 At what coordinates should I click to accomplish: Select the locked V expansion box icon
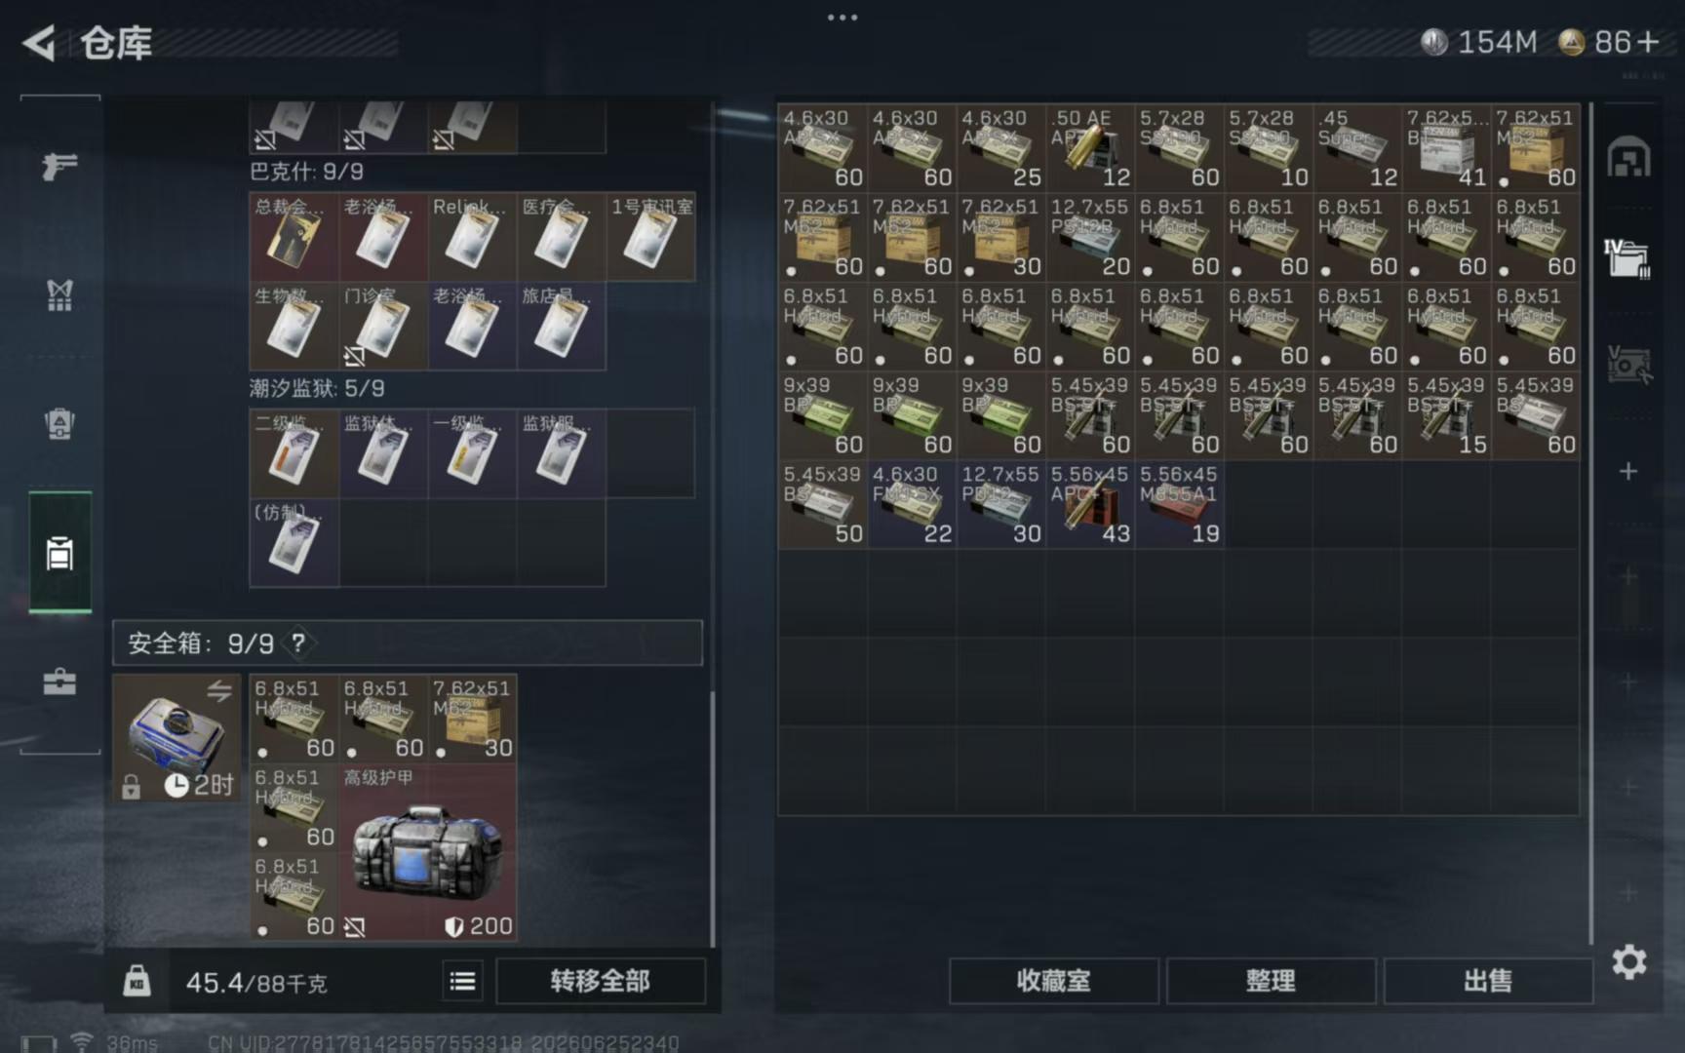[1628, 364]
